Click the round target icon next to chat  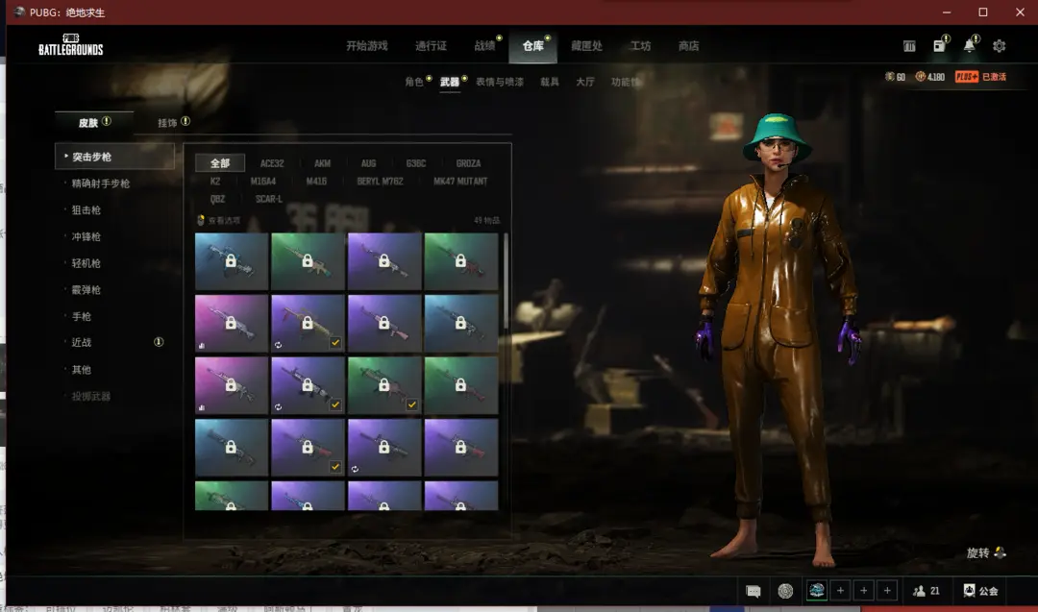(785, 591)
